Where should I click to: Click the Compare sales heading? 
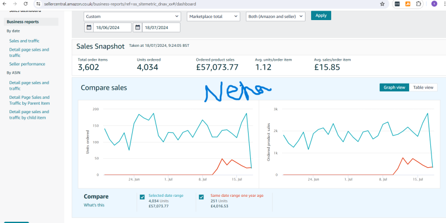pyautogui.click(x=104, y=88)
